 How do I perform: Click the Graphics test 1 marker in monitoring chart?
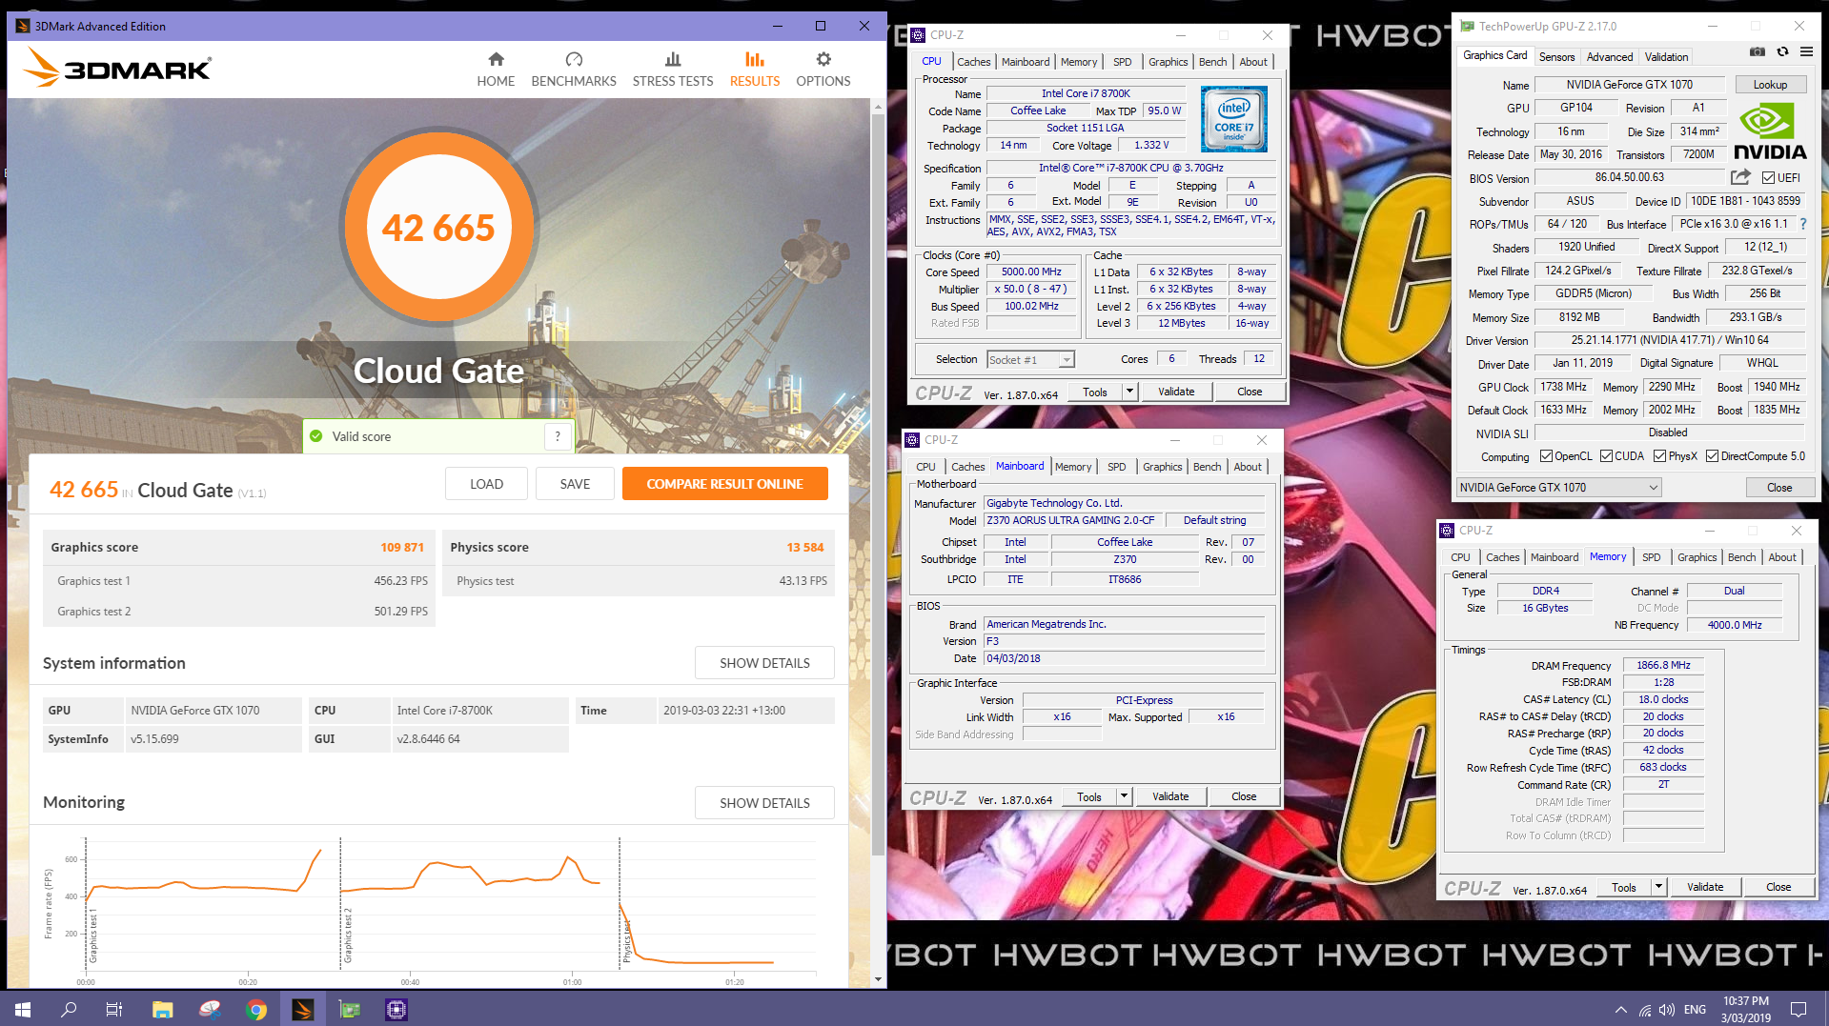pos(93,935)
